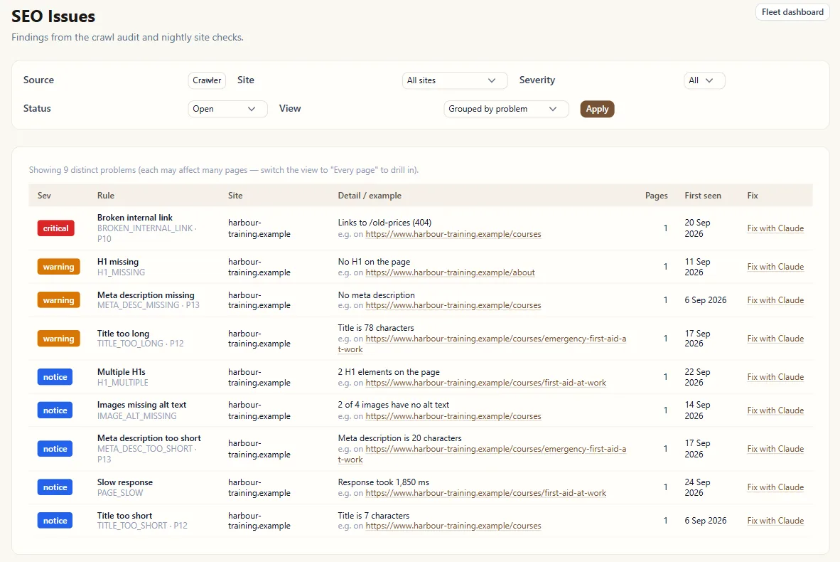Fix with Claude for Multiple H1s
This screenshot has width=840, height=562.
point(775,377)
